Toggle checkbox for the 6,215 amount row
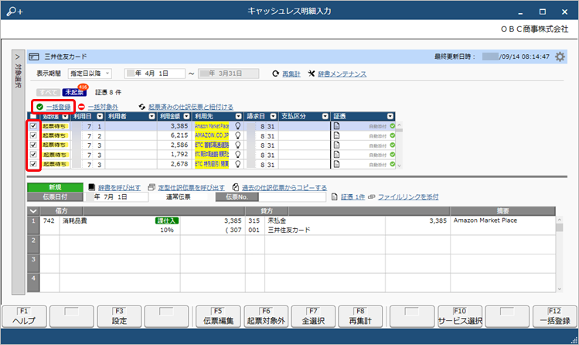Screen dimensions: 579x345 [x=32, y=135]
